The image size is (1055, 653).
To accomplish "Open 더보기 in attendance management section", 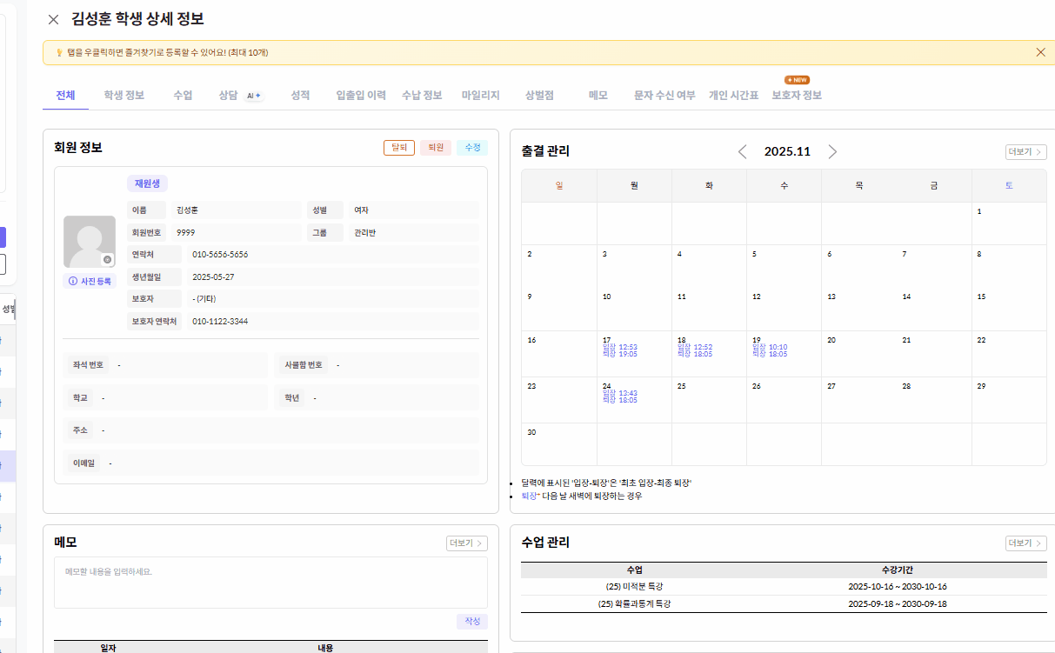I will click(1025, 152).
